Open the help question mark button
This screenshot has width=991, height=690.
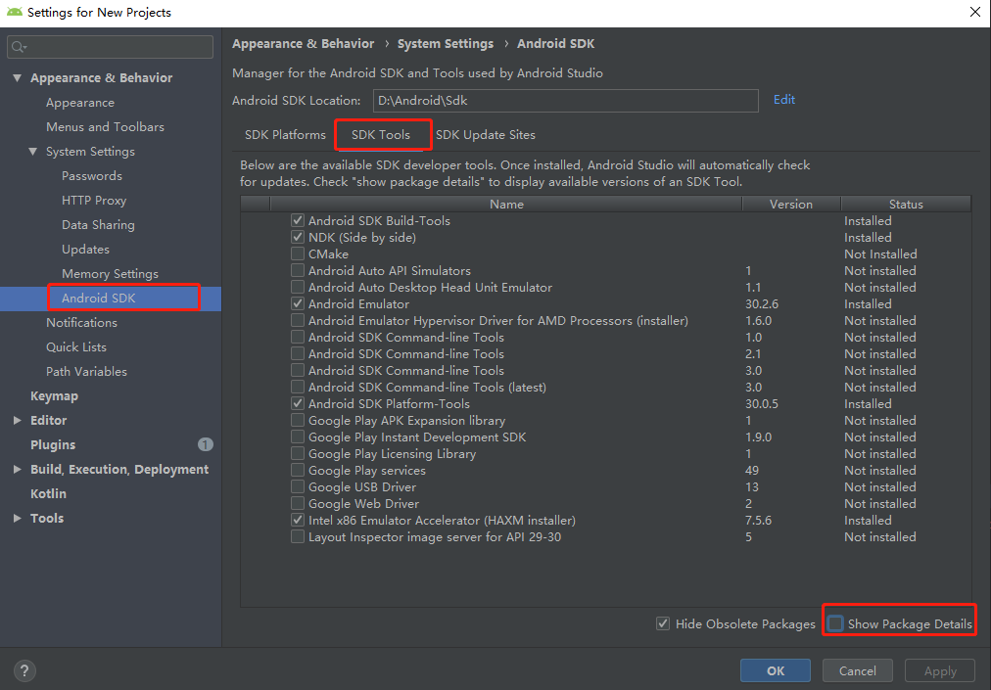[x=24, y=670]
